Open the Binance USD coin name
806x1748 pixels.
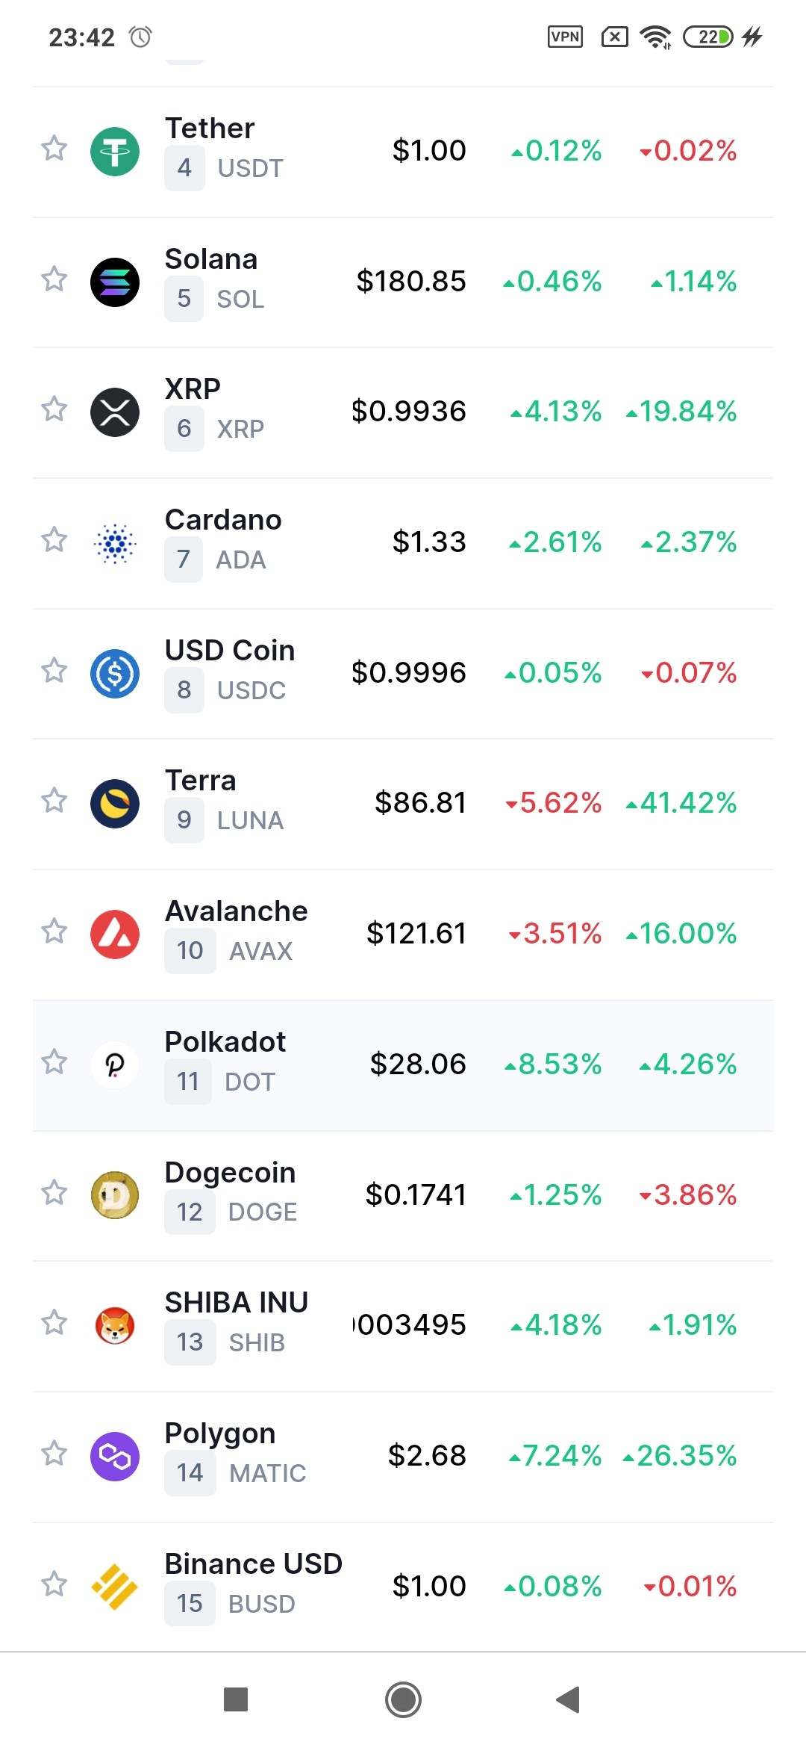254,1563
